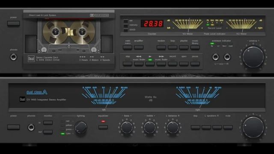The image size is (274, 154).
Task: Click the amplifier power button
Action: (13, 127)
